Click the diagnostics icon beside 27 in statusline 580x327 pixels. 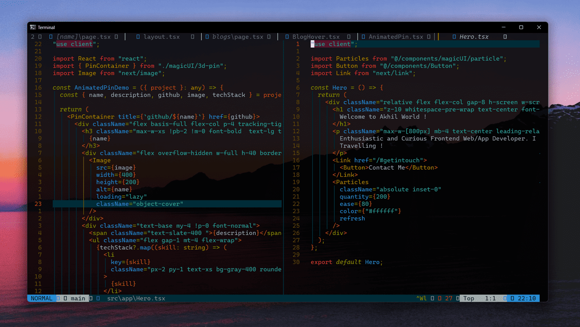(x=440, y=298)
